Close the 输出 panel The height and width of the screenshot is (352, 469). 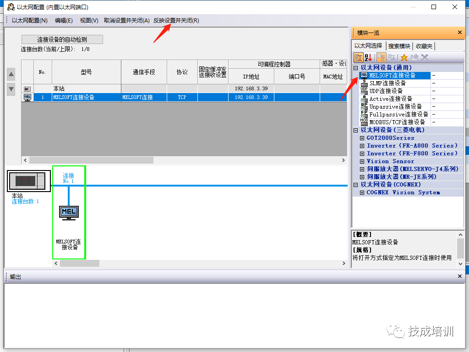[460, 276]
